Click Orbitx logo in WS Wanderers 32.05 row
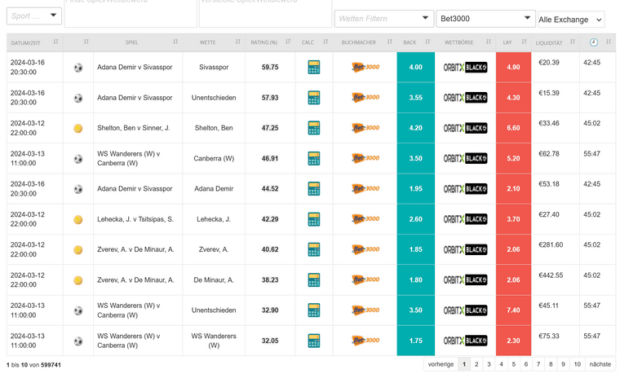The image size is (620, 374). (465, 341)
